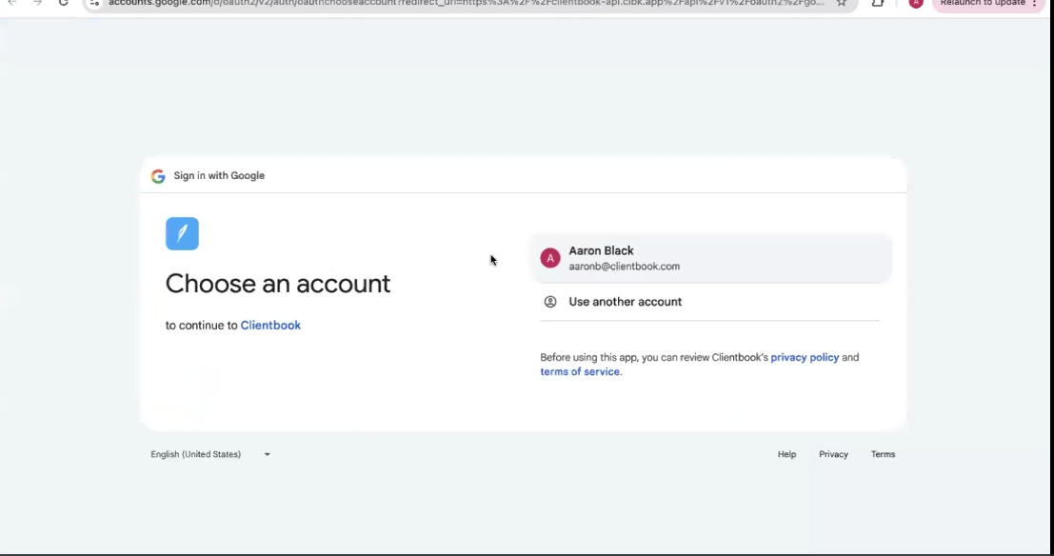Open Clientbook's privacy policy link

(x=805, y=358)
